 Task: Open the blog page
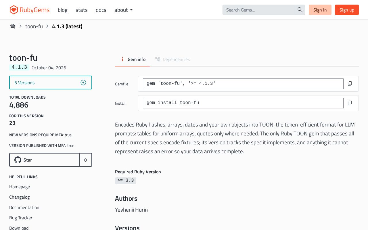[63, 10]
